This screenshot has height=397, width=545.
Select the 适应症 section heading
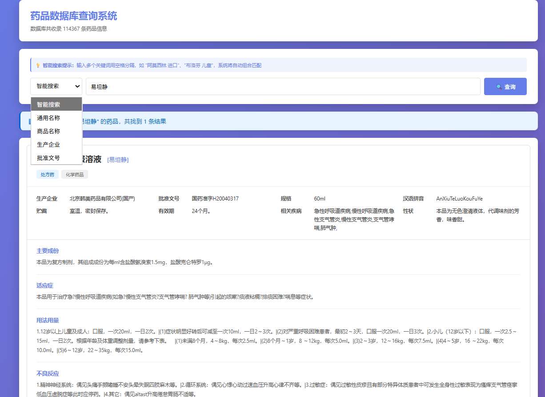[45, 285]
